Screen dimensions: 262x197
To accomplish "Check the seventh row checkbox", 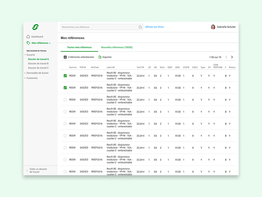I will [65, 148].
